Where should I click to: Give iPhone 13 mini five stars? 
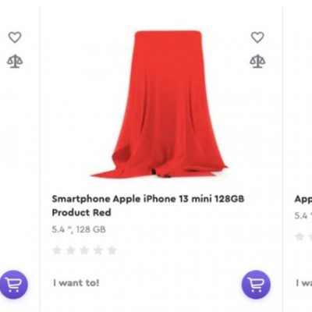[x=112, y=250]
